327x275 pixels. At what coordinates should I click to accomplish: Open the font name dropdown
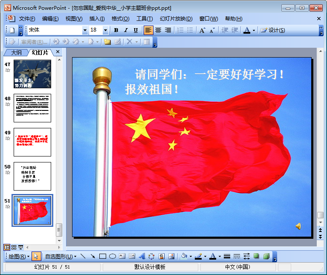85,30
